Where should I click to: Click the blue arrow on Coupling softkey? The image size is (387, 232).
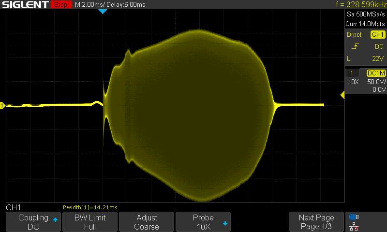point(55,219)
